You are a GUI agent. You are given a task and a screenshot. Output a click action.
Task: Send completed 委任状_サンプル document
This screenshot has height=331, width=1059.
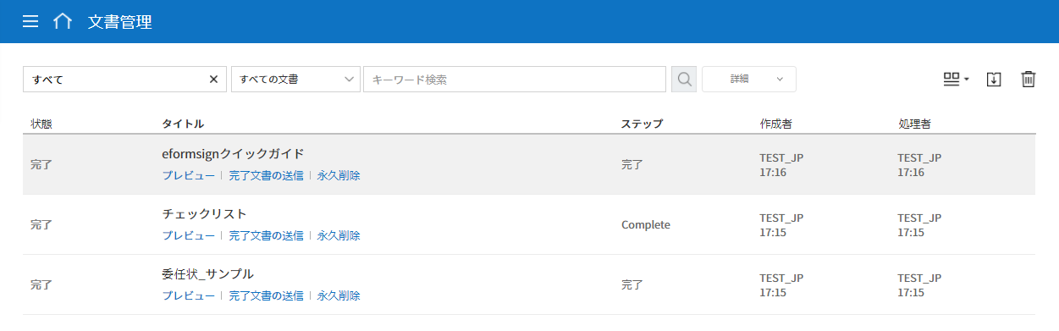click(266, 296)
